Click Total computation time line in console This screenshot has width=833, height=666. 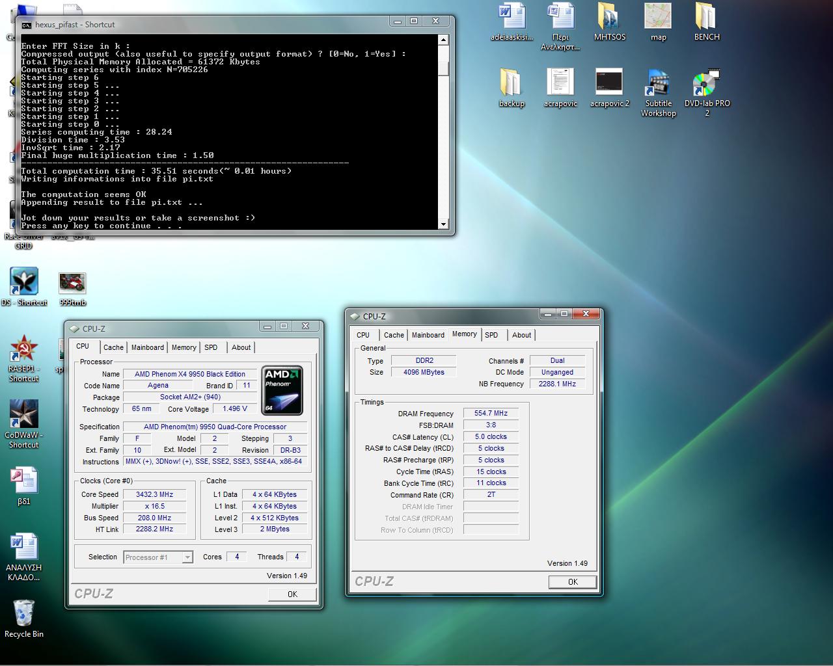coord(156,171)
